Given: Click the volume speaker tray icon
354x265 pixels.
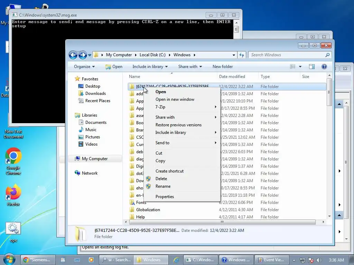Looking at the screenshot, I should tap(319, 260).
